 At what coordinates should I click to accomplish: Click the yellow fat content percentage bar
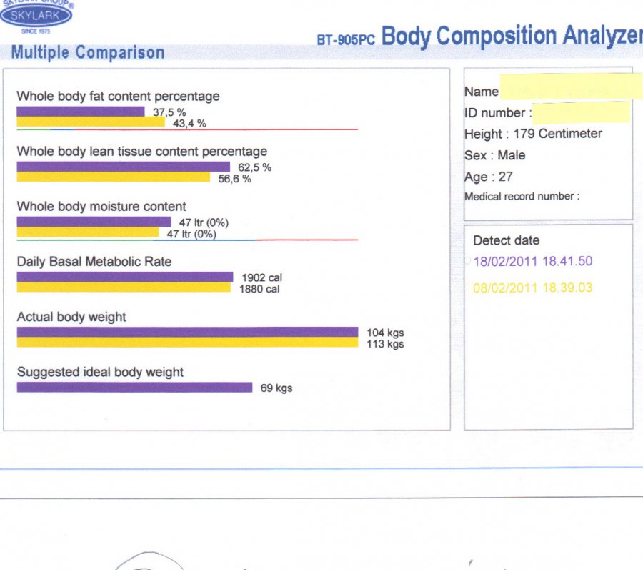coord(91,122)
